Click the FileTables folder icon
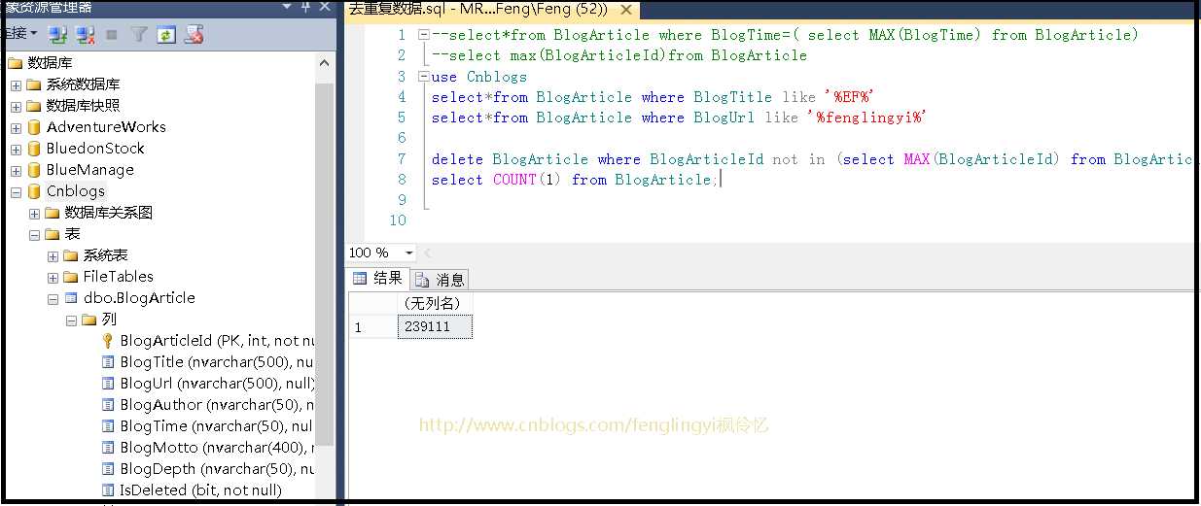The image size is (1201, 506). point(71,277)
